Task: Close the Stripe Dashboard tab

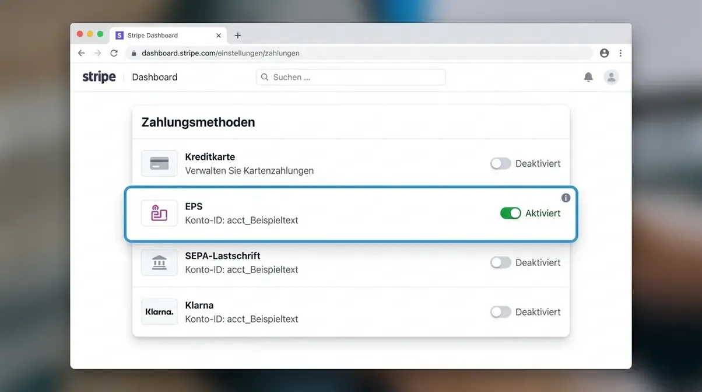Action: click(219, 36)
